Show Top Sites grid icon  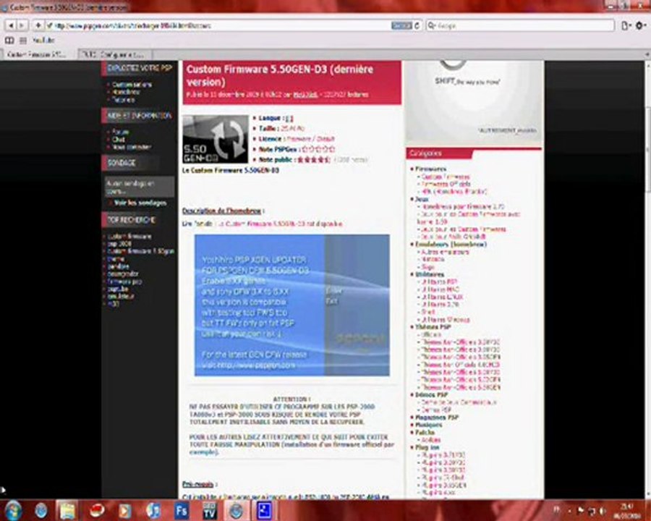click(x=23, y=41)
